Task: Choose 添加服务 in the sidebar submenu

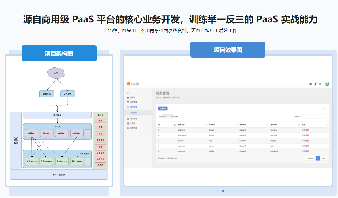Action: (x=134, y=112)
